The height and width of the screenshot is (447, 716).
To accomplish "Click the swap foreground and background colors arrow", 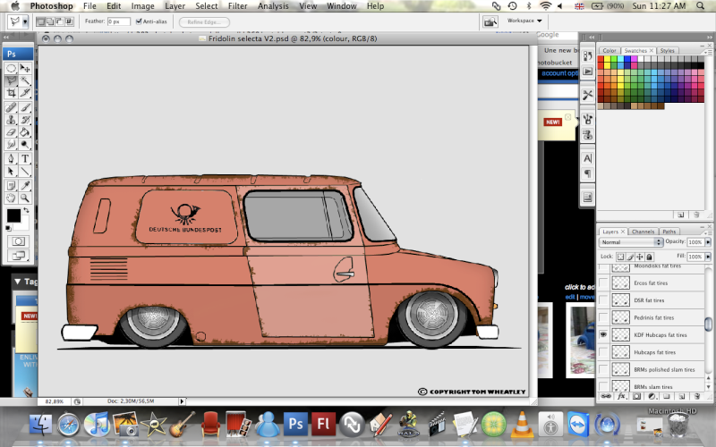I will (x=27, y=210).
